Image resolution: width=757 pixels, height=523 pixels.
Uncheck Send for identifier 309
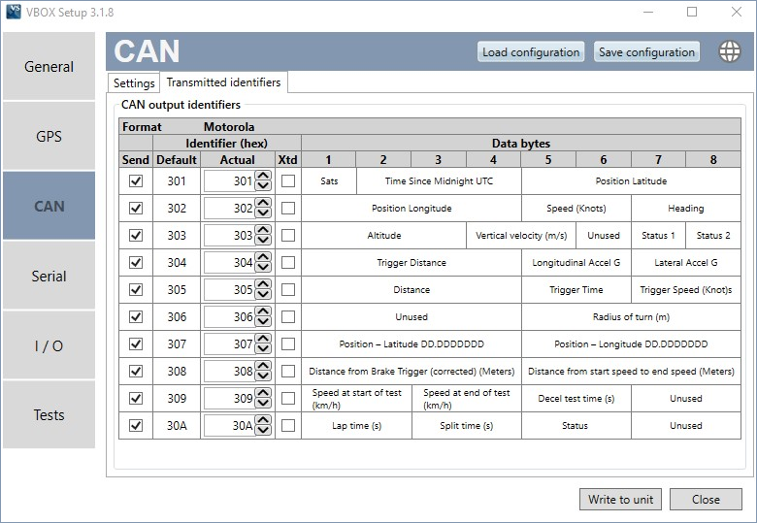point(136,399)
